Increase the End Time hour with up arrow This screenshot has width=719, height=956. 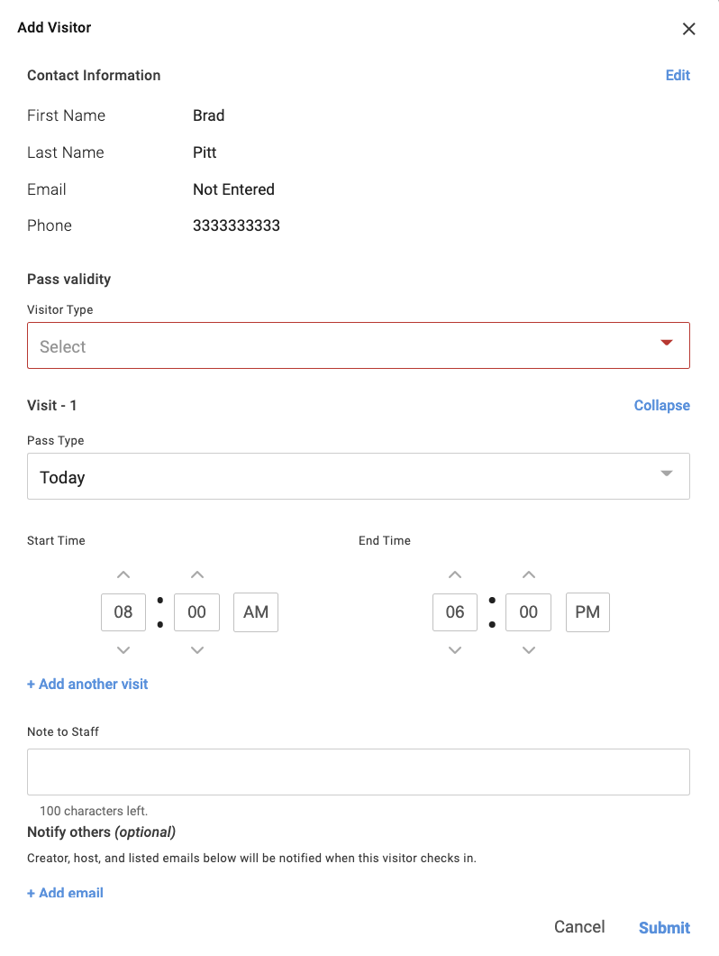455,575
